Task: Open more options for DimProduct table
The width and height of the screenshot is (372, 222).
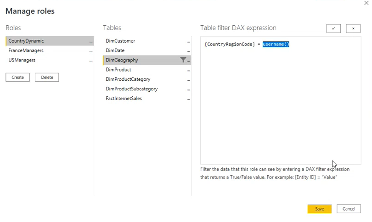Action: [x=188, y=70]
